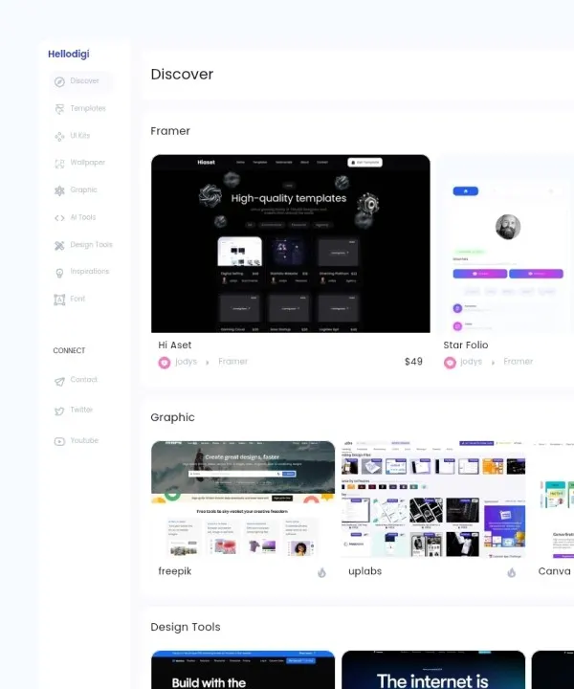The width and height of the screenshot is (574, 689).
Task: Click the Inspirations lightbulb icon
Action: [x=59, y=273]
